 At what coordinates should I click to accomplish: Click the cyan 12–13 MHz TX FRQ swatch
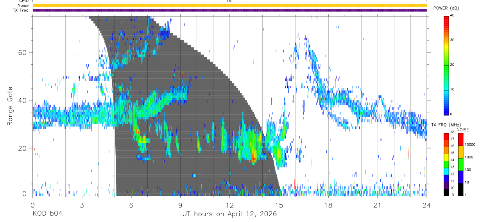pos(446,171)
